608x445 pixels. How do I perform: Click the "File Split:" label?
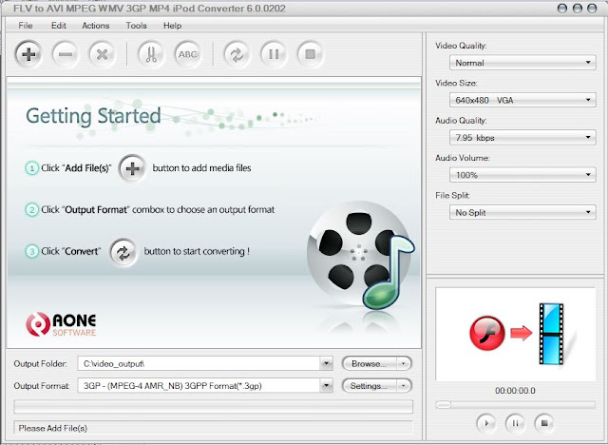click(x=452, y=195)
